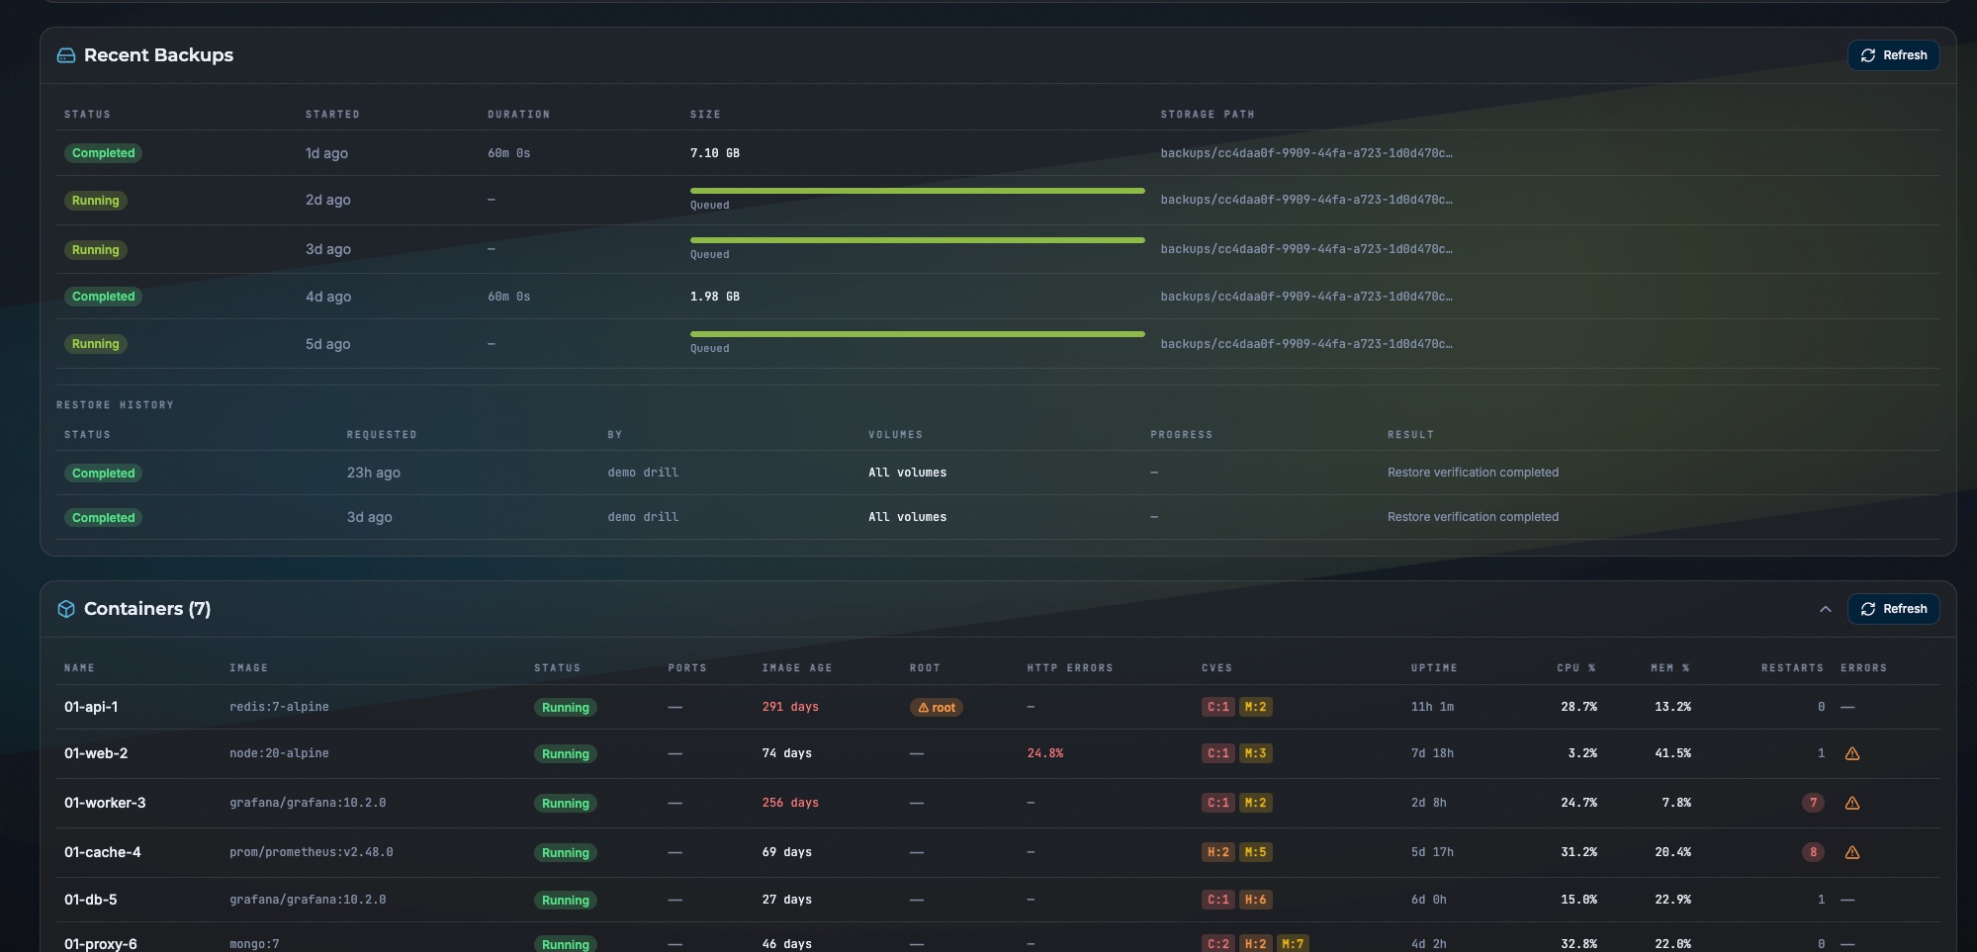
Task: Click the CPU % column header
Action: coord(1576,668)
